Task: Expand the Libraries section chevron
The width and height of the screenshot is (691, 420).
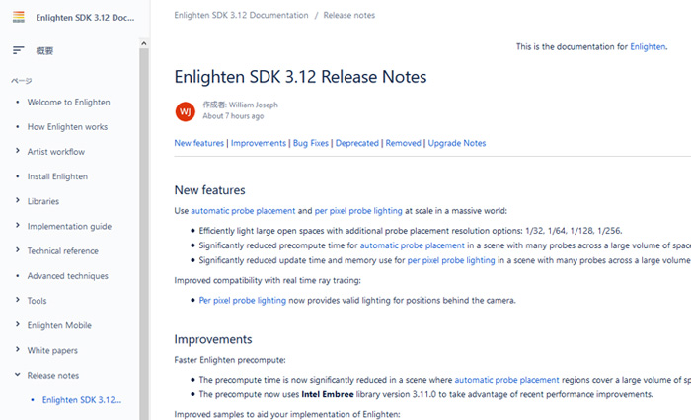Action: pos(18,201)
